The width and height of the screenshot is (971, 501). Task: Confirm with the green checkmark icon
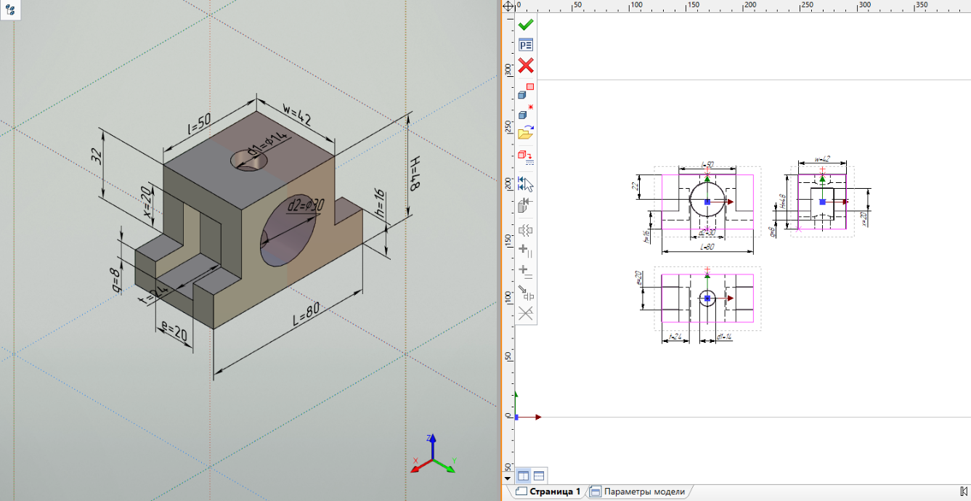tap(526, 25)
